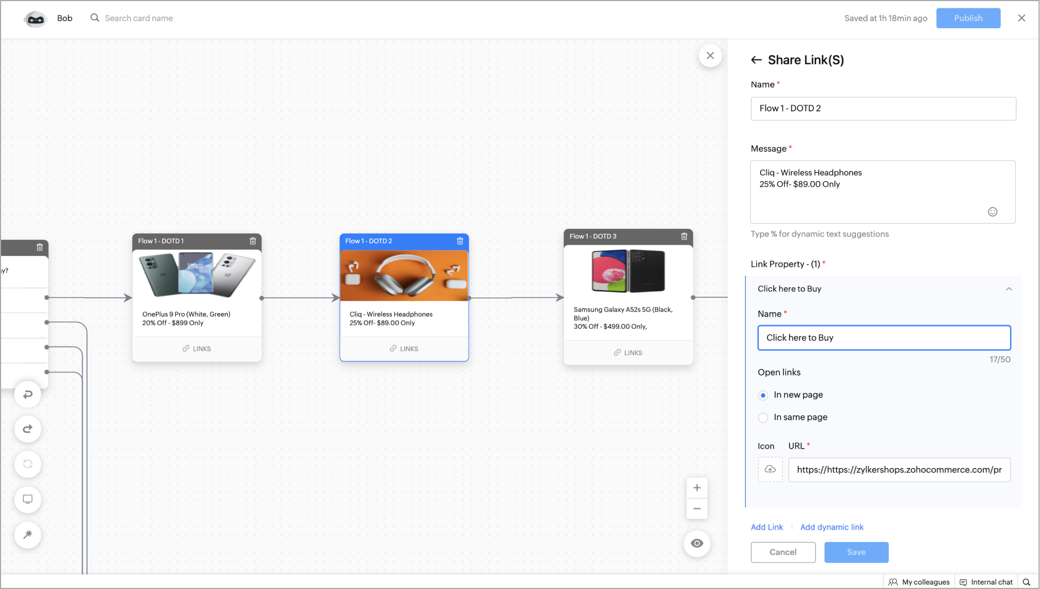Viewport: 1040px width, 589px height.
Task: Click the Flow 1 - DOTD 2 card header
Action: (404, 241)
